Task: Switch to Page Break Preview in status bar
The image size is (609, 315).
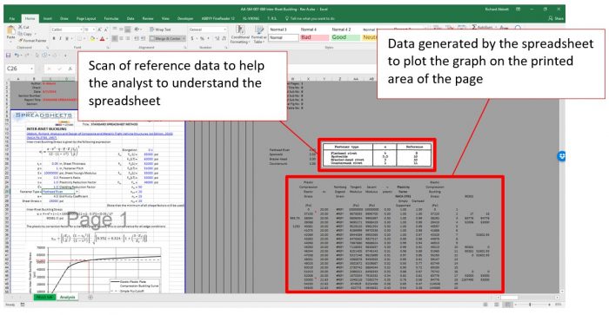Action: click(507, 305)
